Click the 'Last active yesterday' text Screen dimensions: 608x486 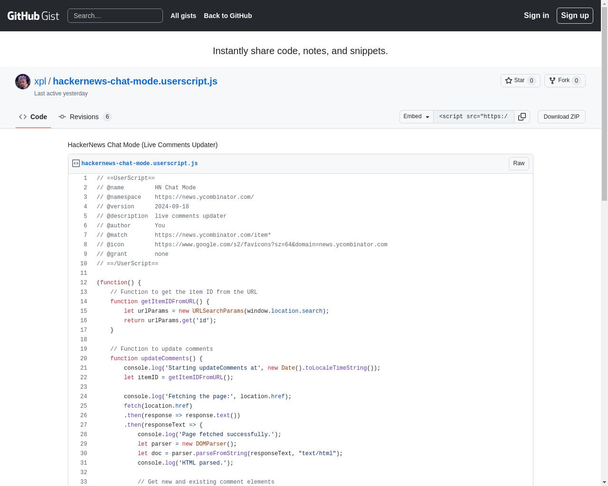pos(61,93)
